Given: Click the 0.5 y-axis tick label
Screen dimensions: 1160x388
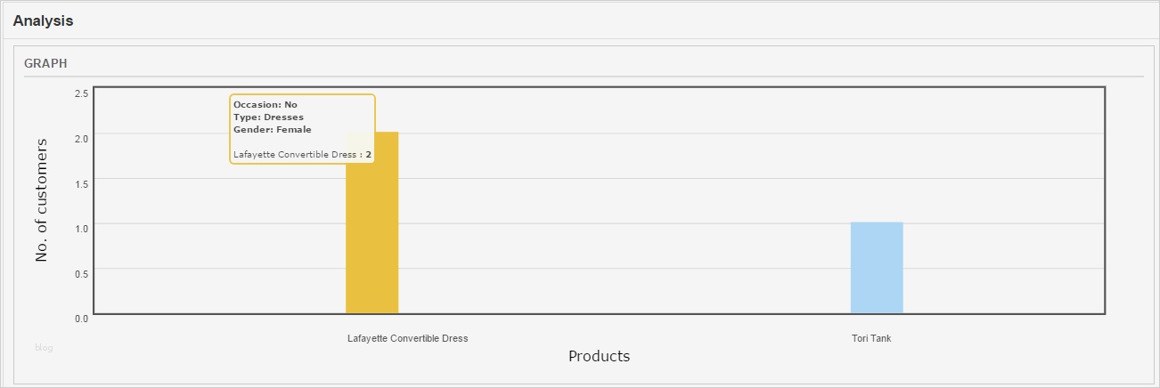Looking at the screenshot, I should [81, 273].
